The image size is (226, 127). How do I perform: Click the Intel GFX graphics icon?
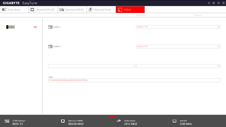click(x=175, y=121)
